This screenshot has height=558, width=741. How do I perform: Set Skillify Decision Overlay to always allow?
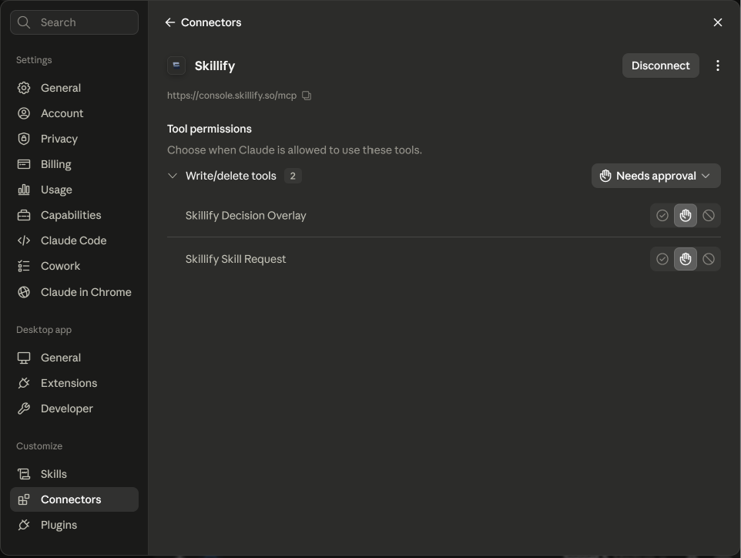click(662, 216)
